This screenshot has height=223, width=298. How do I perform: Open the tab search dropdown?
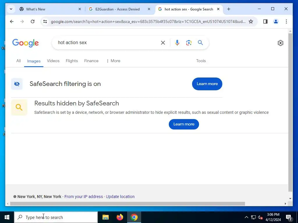click(11, 9)
